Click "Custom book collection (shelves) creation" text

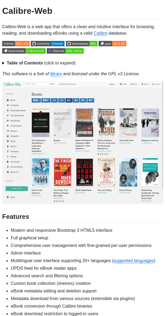(x=51, y=283)
